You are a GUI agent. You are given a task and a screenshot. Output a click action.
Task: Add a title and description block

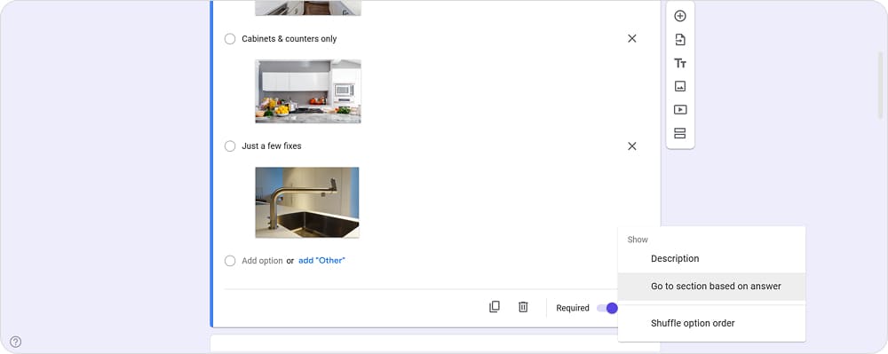click(680, 63)
